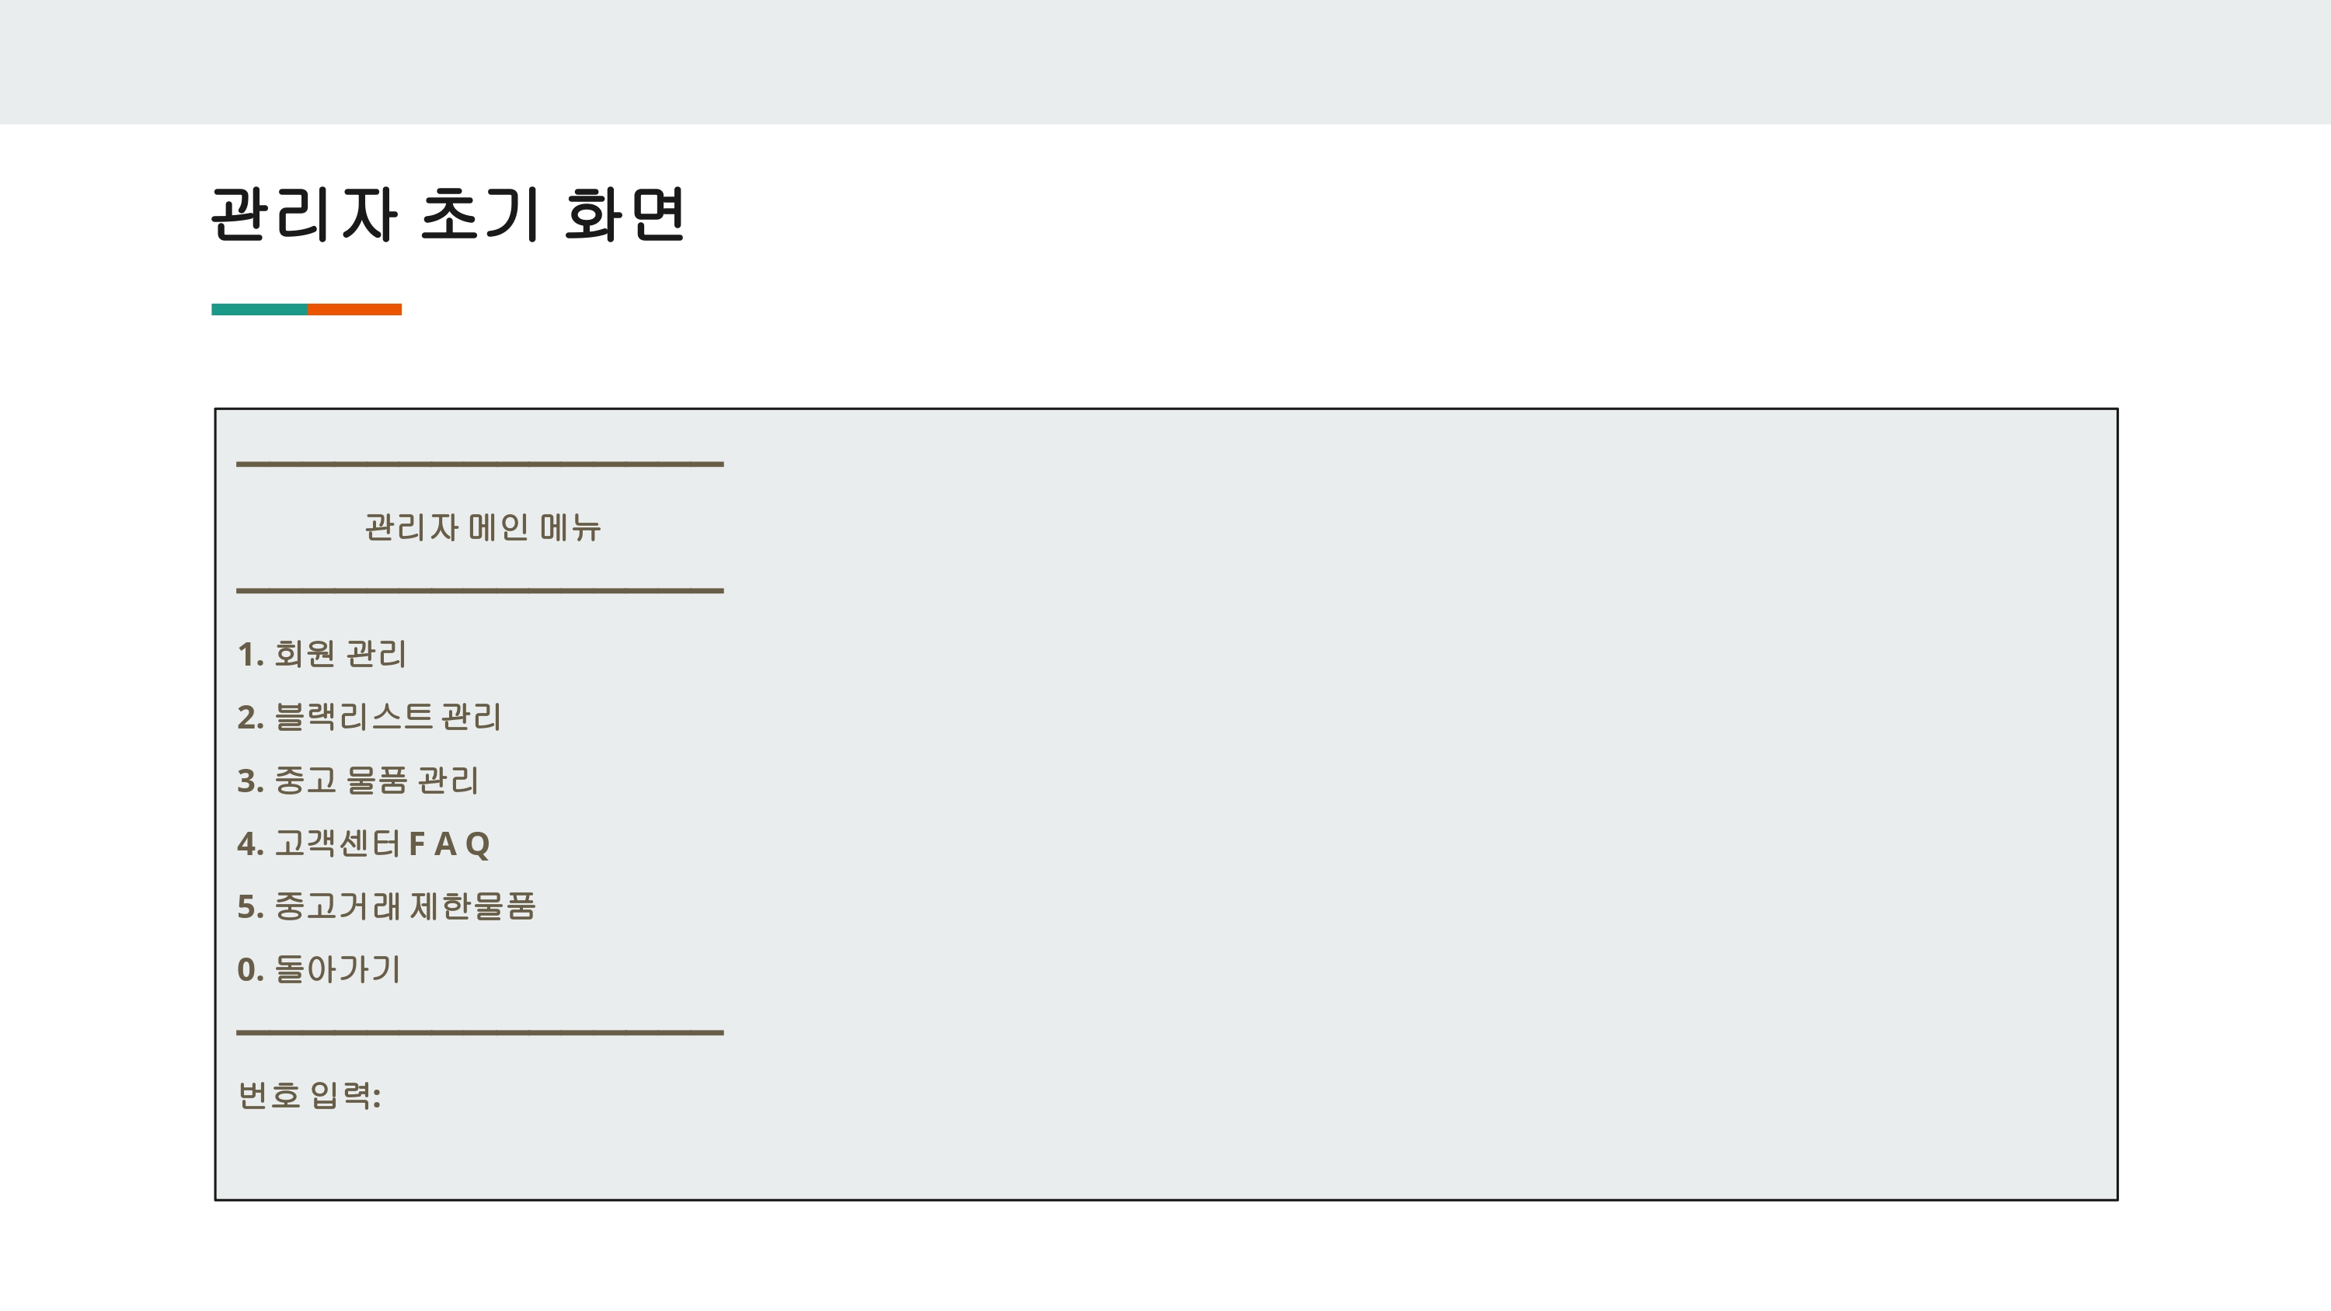The width and height of the screenshot is (2331, 1311).
Task: Click the divider line above menu heading
Action: (x=479, y=464)
